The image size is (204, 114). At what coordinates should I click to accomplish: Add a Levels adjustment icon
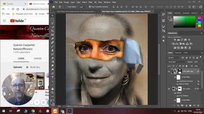(x=178, y=40)
